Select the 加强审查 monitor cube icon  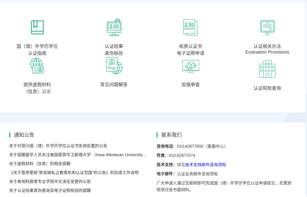click(x=190, y=66)
